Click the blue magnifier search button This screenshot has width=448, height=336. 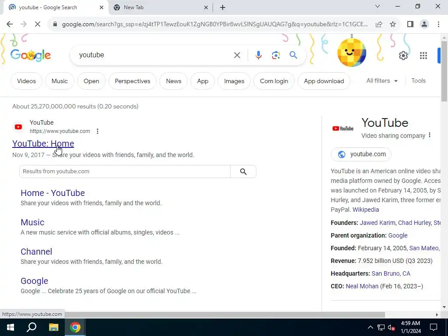click(293, 55)
